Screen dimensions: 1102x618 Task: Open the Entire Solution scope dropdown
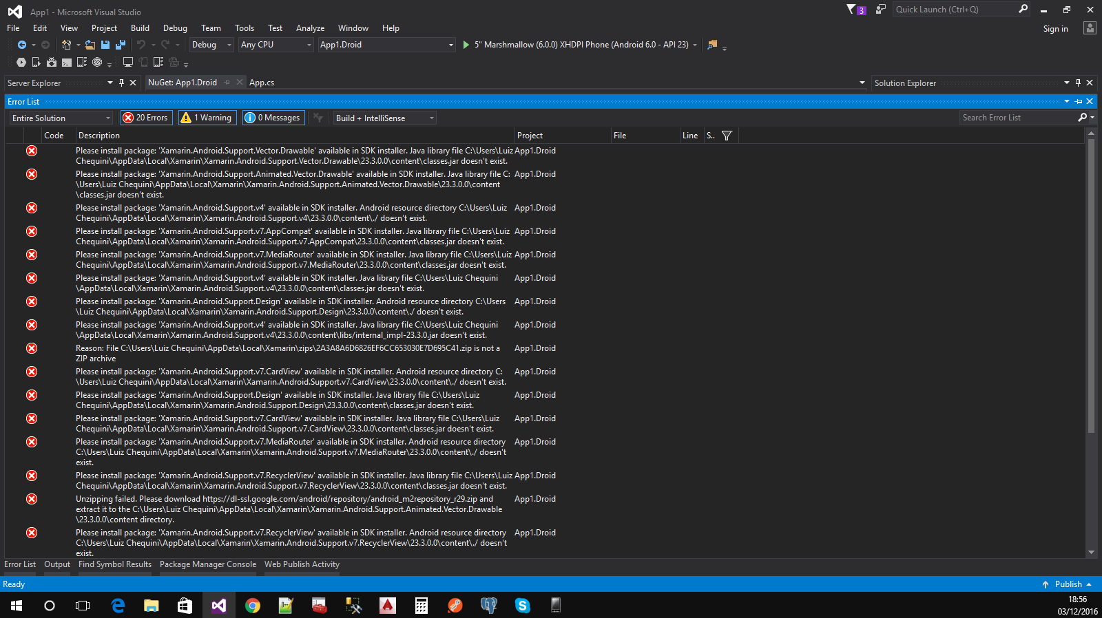pos(61,118)
